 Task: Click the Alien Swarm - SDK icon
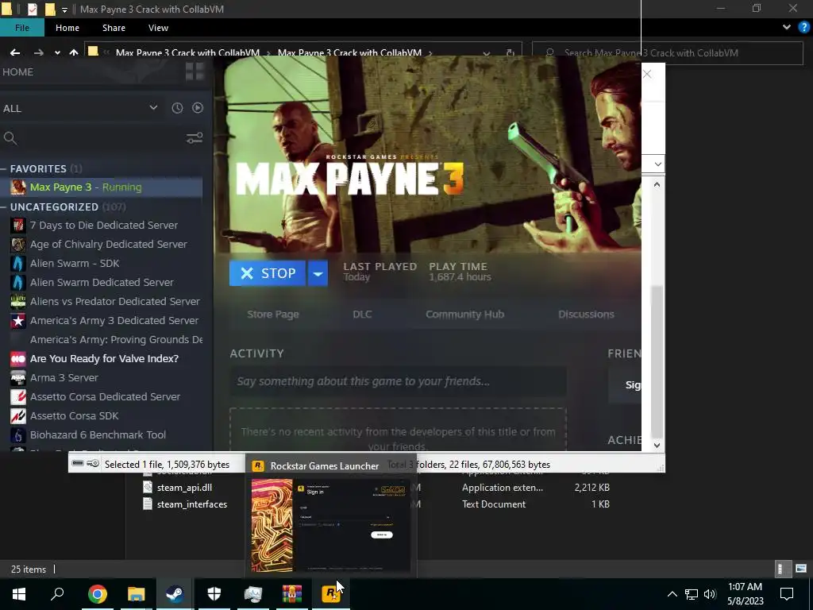point(18,264)
